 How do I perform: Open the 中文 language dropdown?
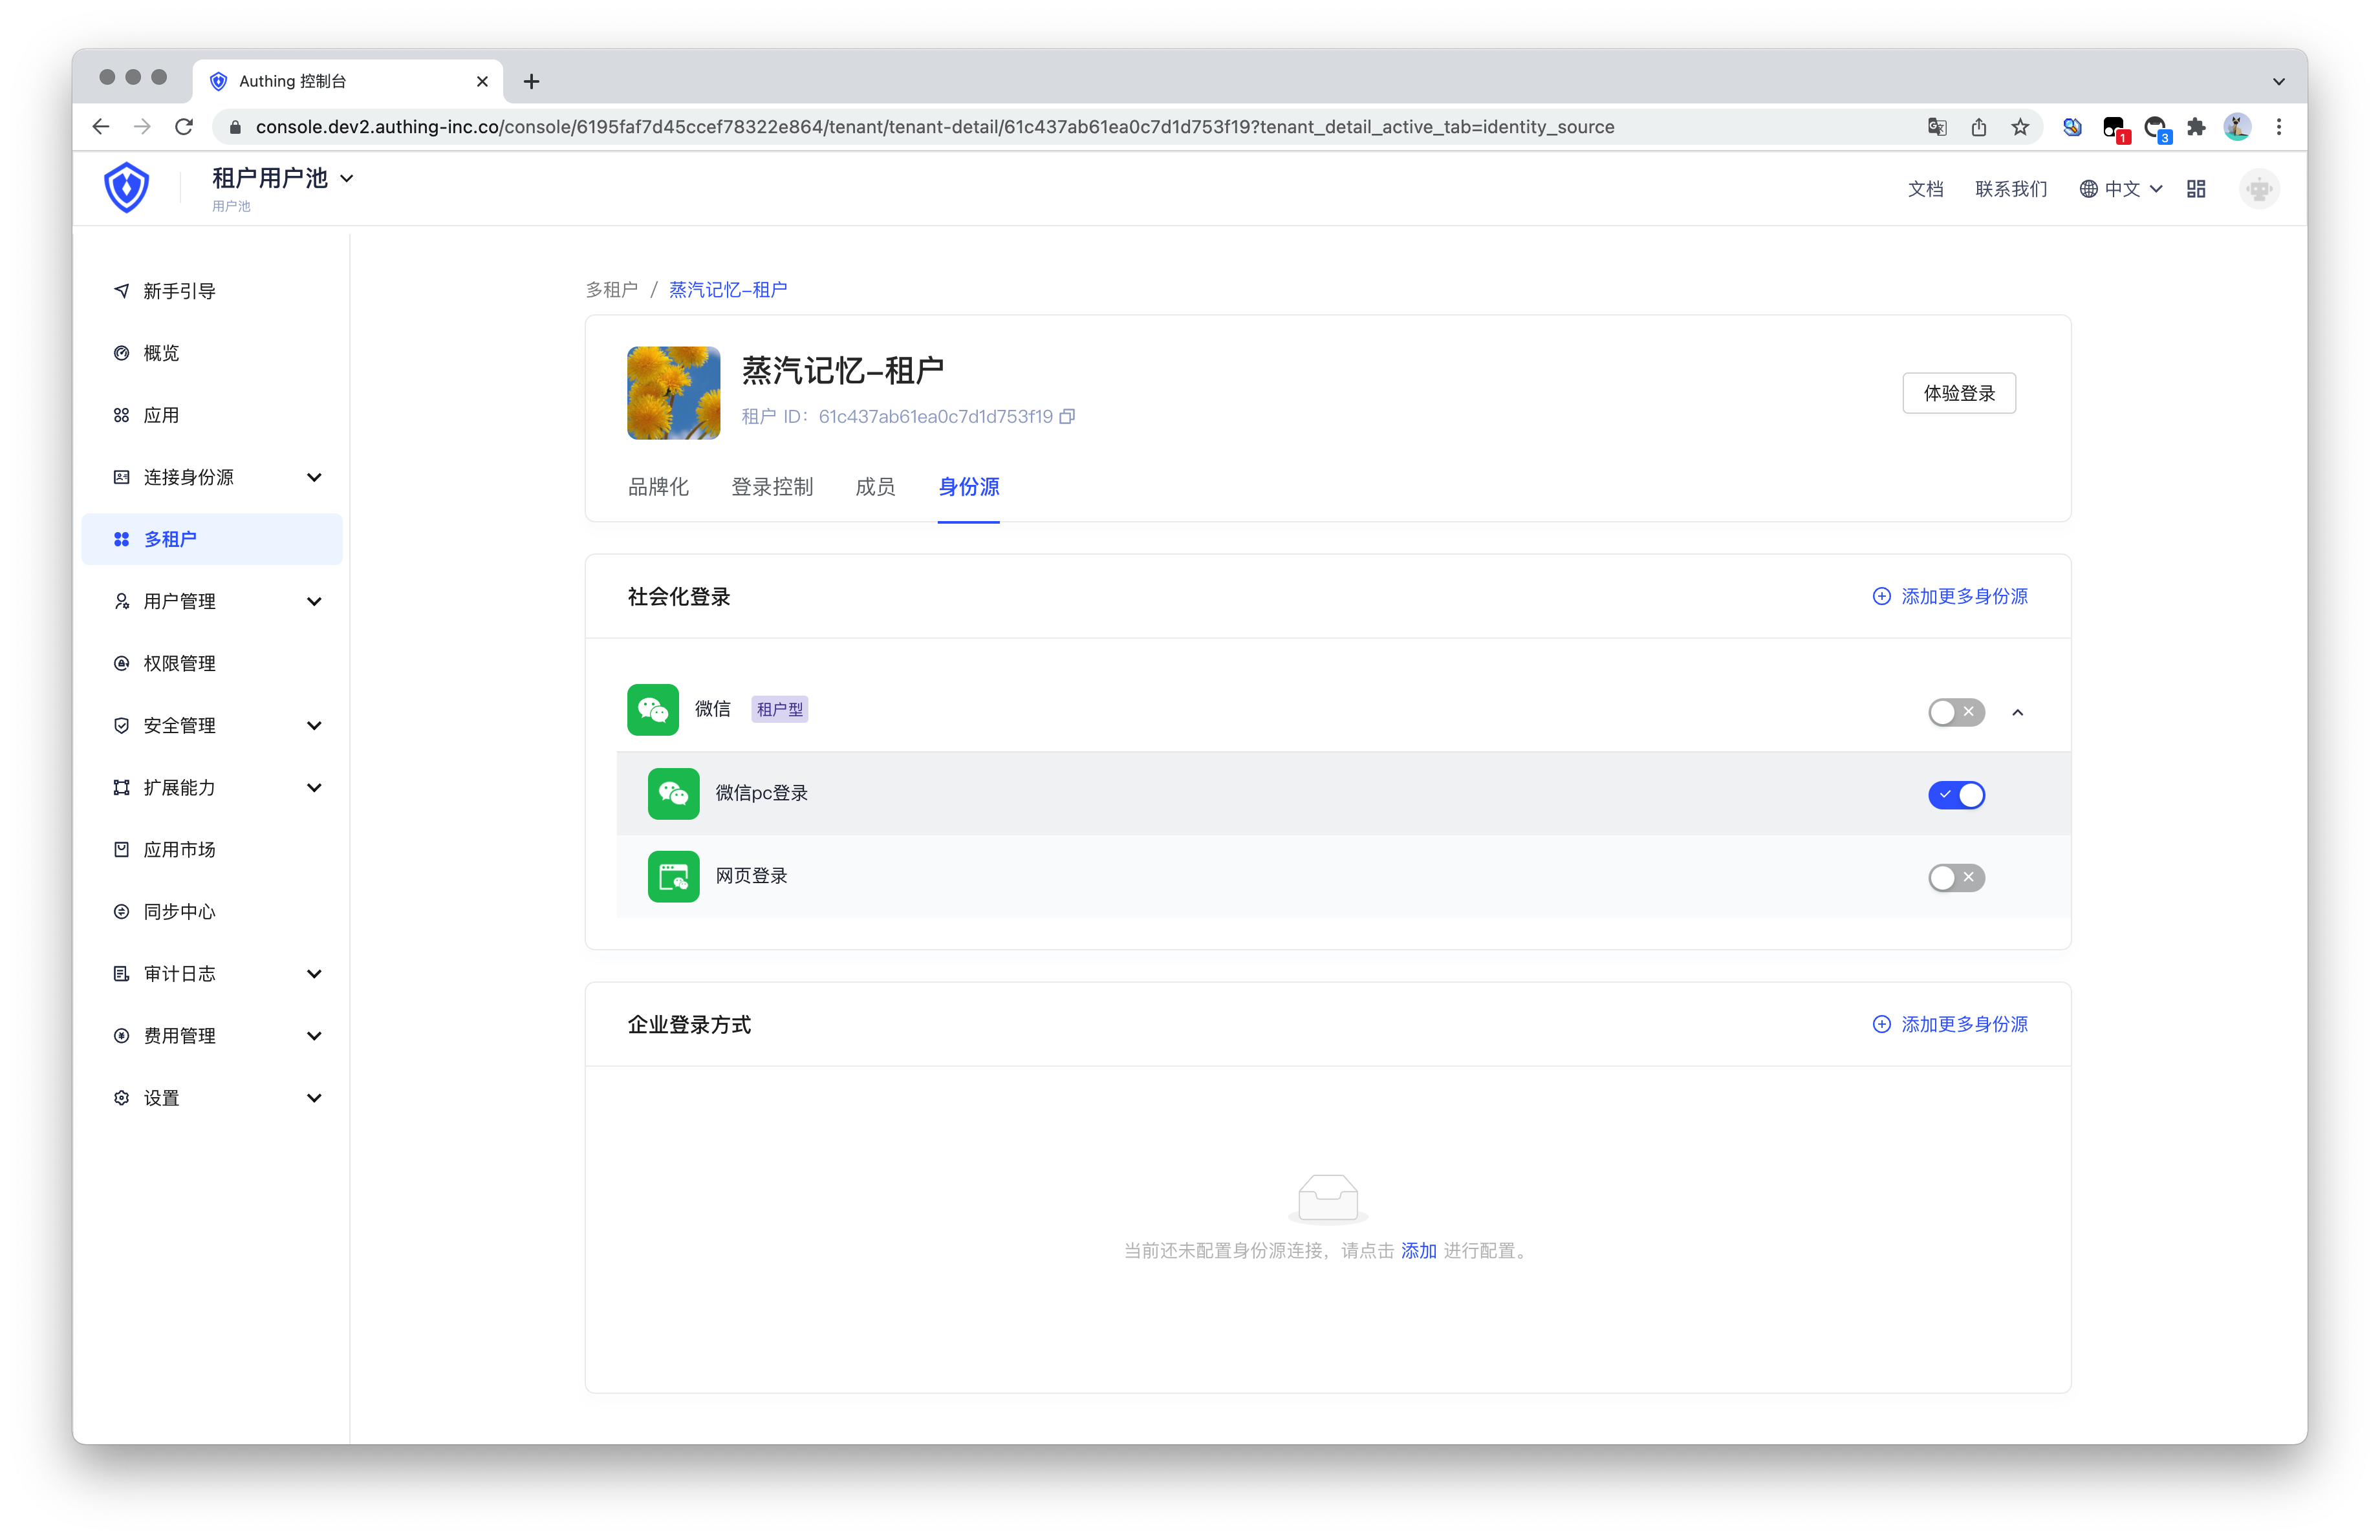click(x=2120, y=189)
